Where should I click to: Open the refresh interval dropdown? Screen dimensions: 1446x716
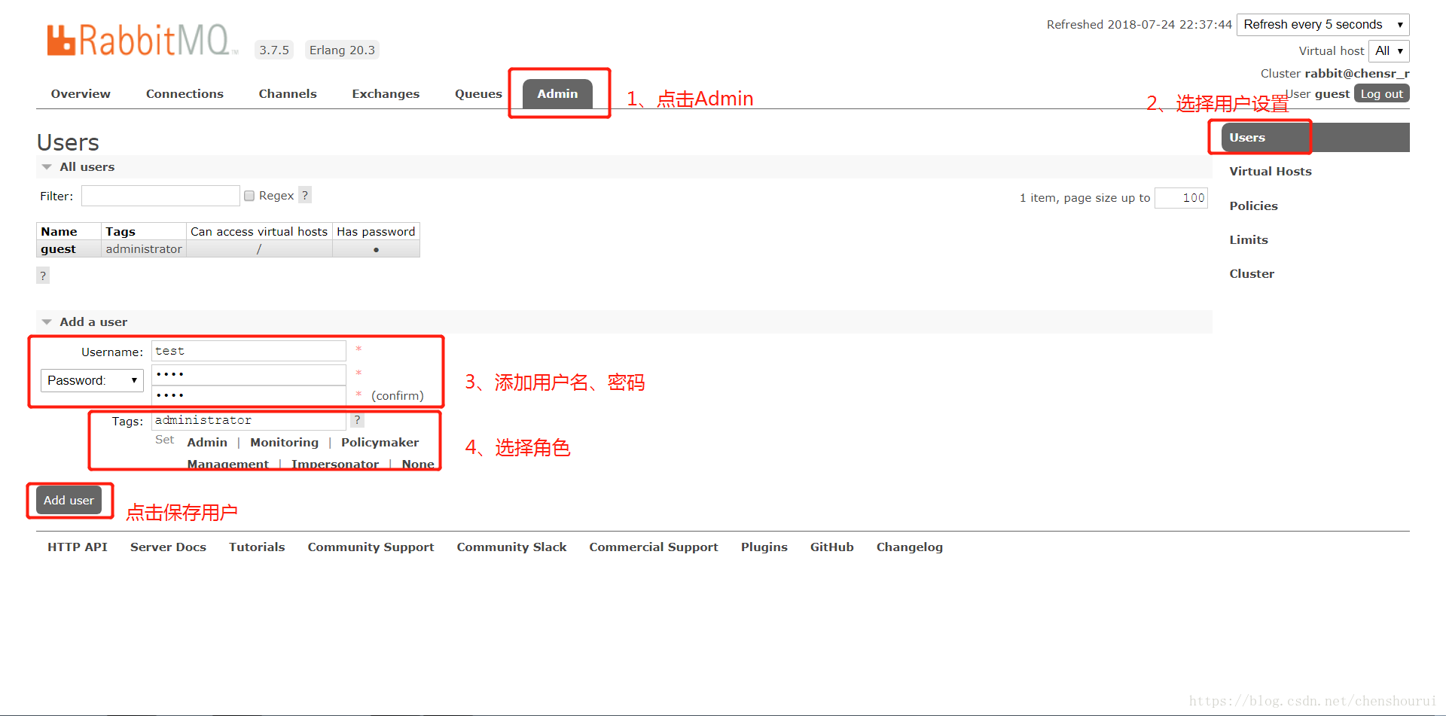1322,25
